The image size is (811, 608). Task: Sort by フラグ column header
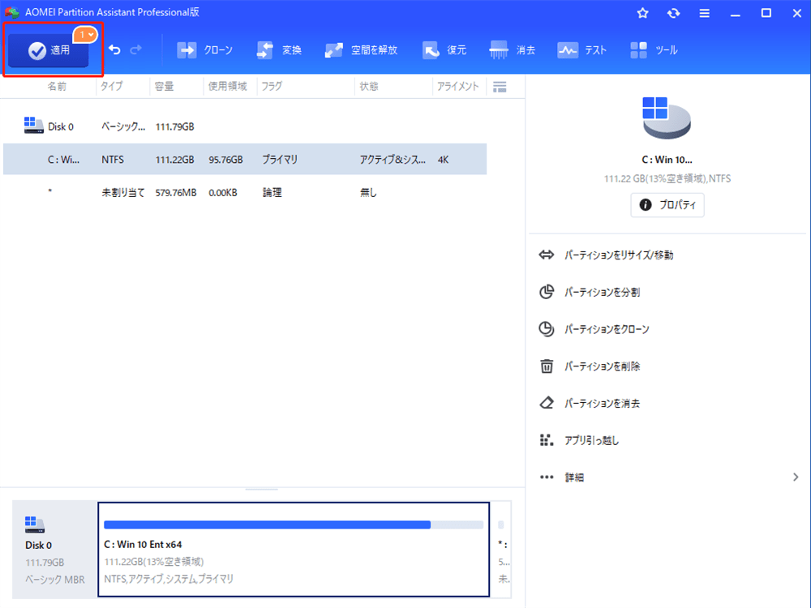tap(272, 87)
